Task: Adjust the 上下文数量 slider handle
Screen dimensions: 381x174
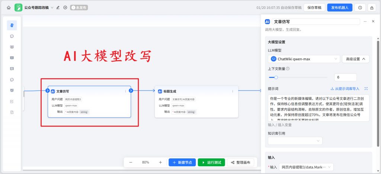Action: coord(276,78)
